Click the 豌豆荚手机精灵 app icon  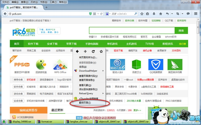pyautogui.click(x=175, y=65)
